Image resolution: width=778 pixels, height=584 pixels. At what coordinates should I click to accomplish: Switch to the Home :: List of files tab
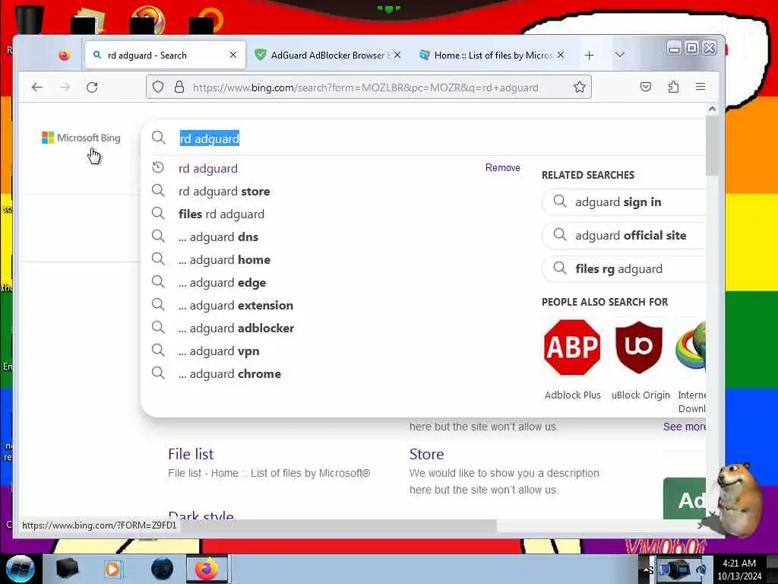(492, 55)
